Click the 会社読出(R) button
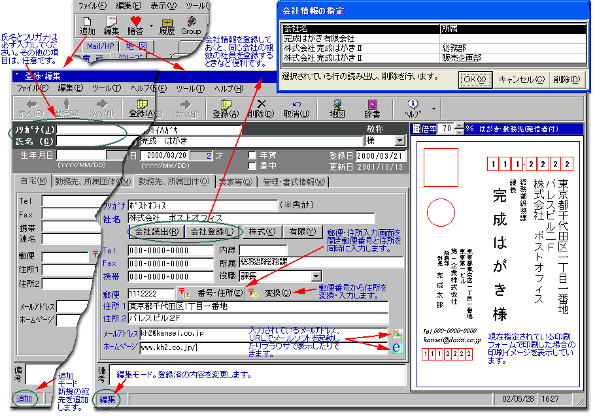 pos(156,232)
